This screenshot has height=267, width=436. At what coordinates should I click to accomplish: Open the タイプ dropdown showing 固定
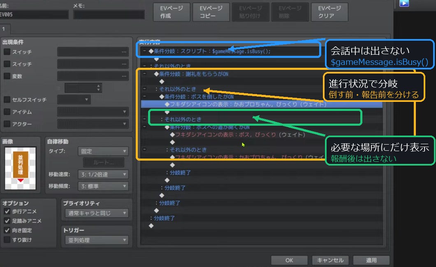(103, 151)
